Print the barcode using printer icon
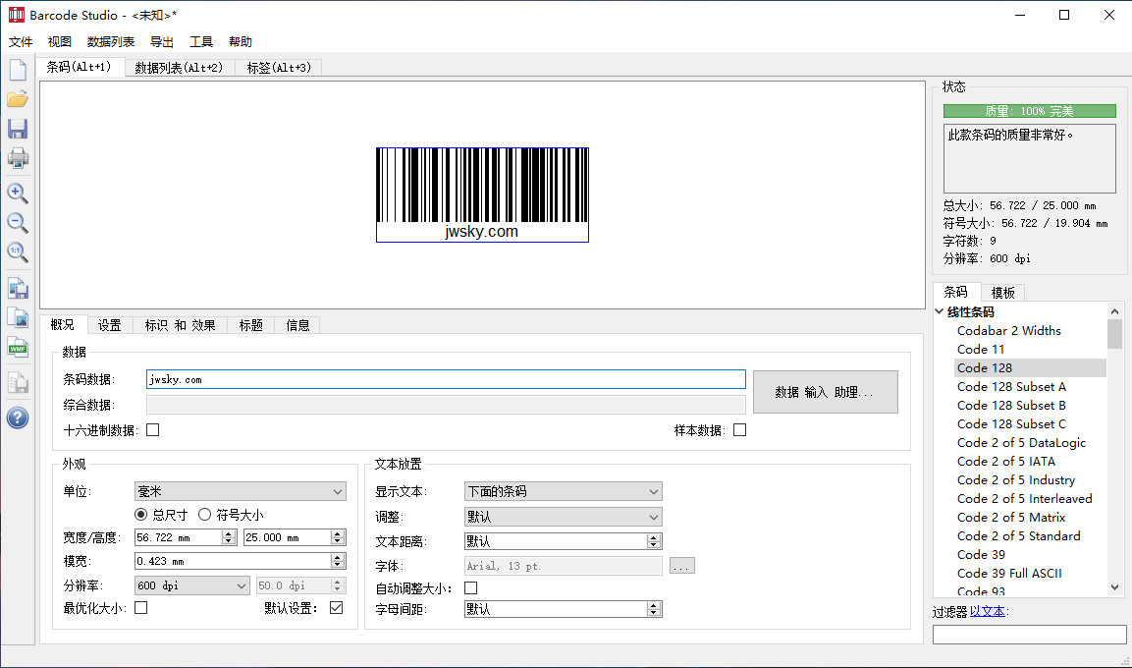1132x668 pixels. (x=18, y=157)
